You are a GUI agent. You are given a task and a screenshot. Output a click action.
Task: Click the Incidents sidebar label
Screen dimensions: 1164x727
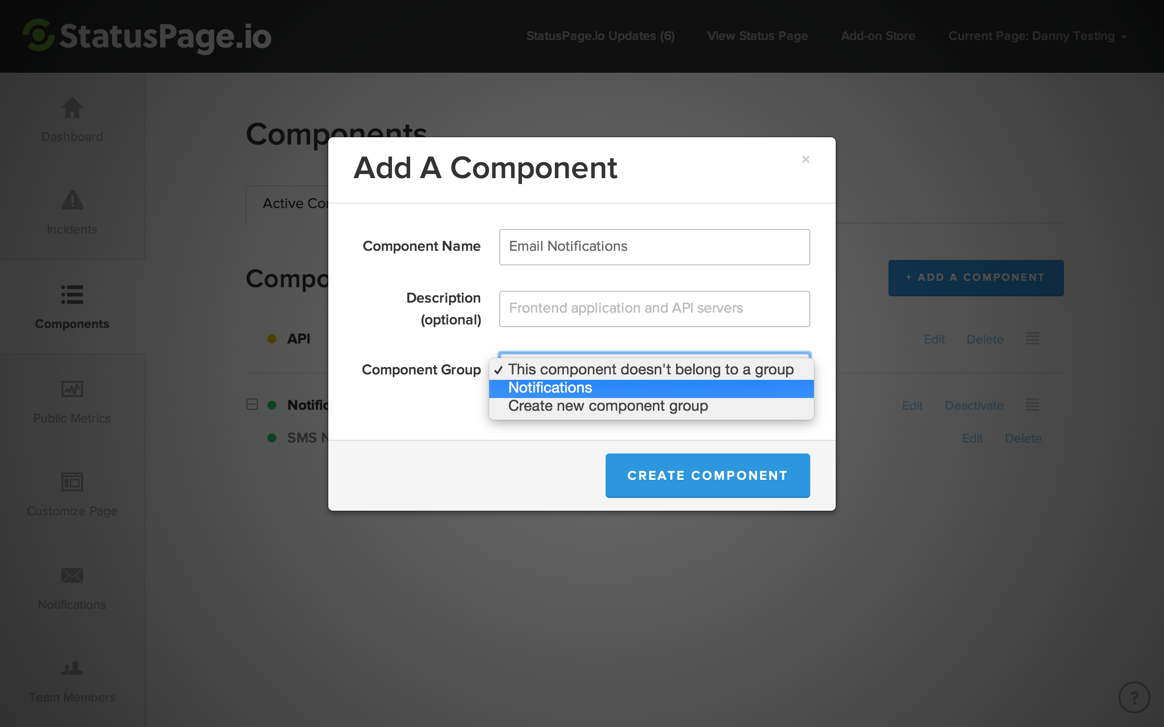(x=72, y=229)
